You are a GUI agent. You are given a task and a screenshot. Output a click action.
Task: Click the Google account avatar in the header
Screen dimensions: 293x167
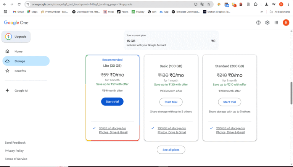coord(286,22)
